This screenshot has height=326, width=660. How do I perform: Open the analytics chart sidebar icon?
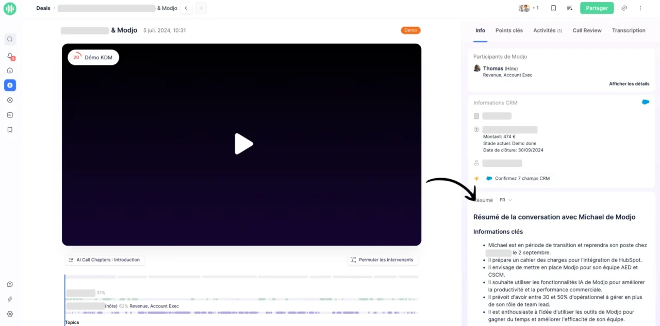click(10, 115)
